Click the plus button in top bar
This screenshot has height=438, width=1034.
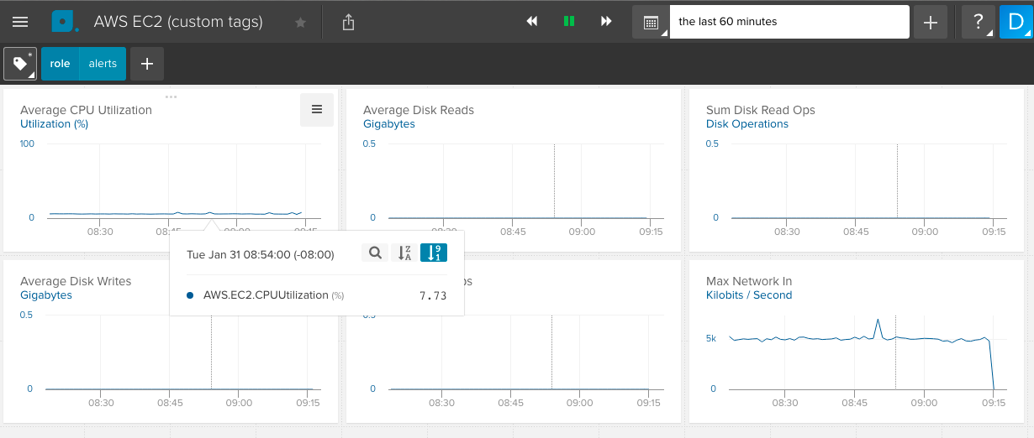[930, 23]
